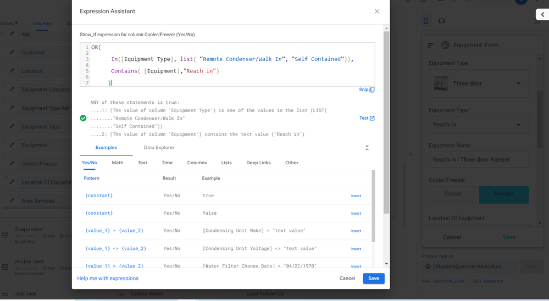
Task: Switch to the Examples tab
Action: [x=106, y=147]
